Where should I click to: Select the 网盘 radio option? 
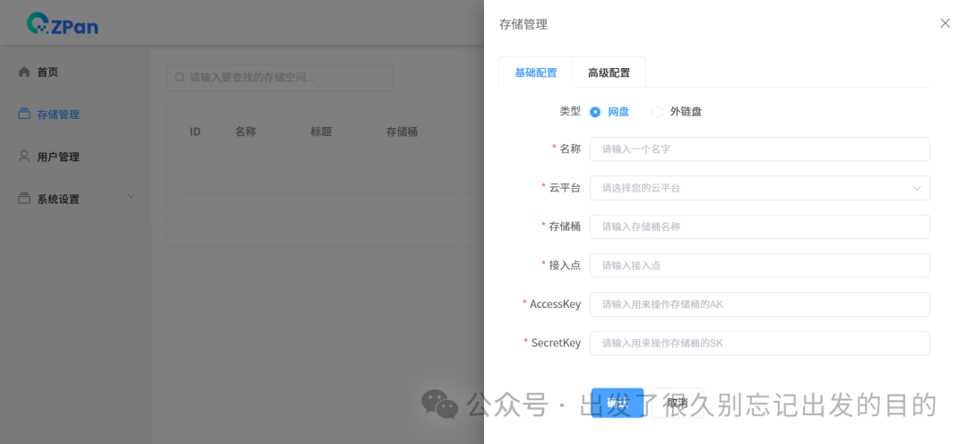[x=609, y=112]
